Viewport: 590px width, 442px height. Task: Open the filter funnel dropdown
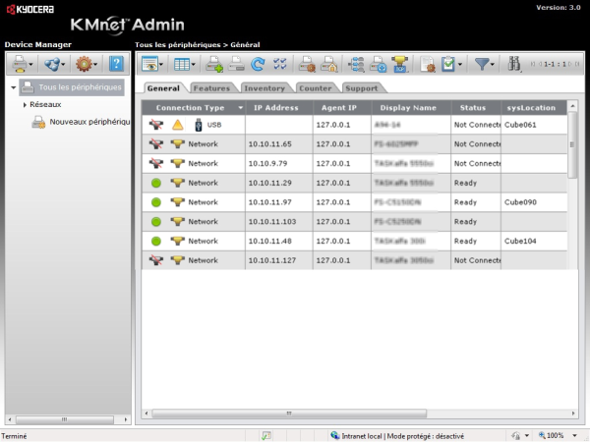[x=484, y=64]
